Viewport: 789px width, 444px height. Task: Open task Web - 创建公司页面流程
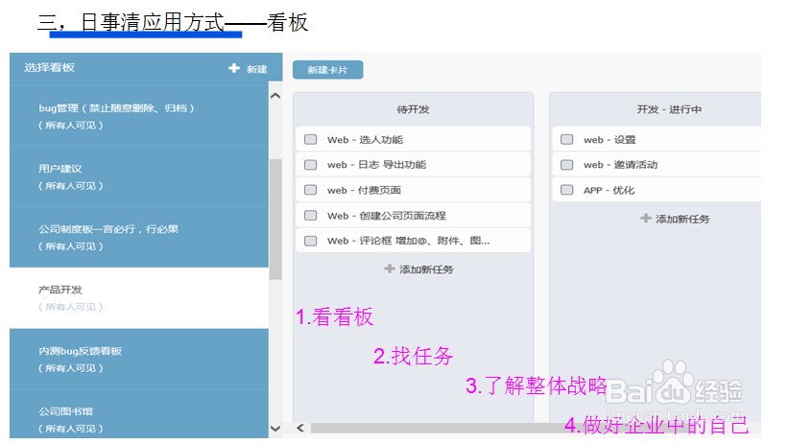(x=413, y=215)
